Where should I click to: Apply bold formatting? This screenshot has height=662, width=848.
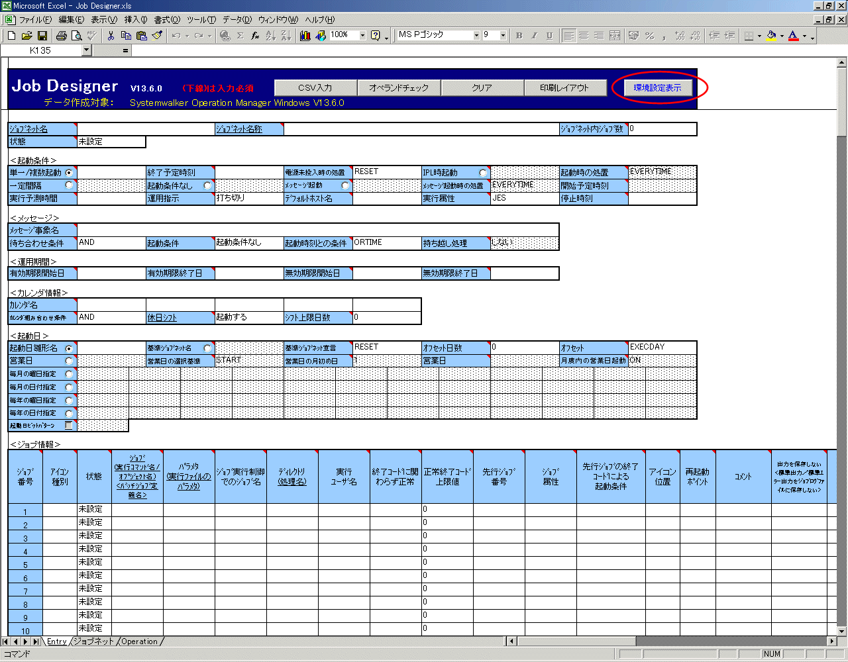click(x=519, y=36)
